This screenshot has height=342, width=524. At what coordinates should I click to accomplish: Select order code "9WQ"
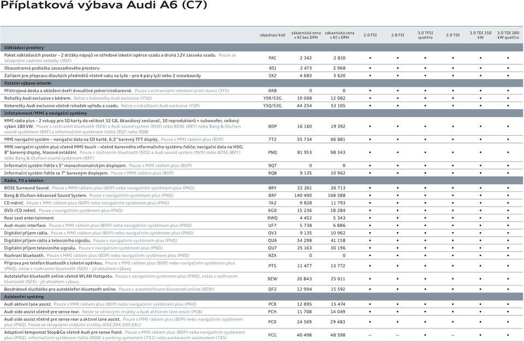point(272,218)
